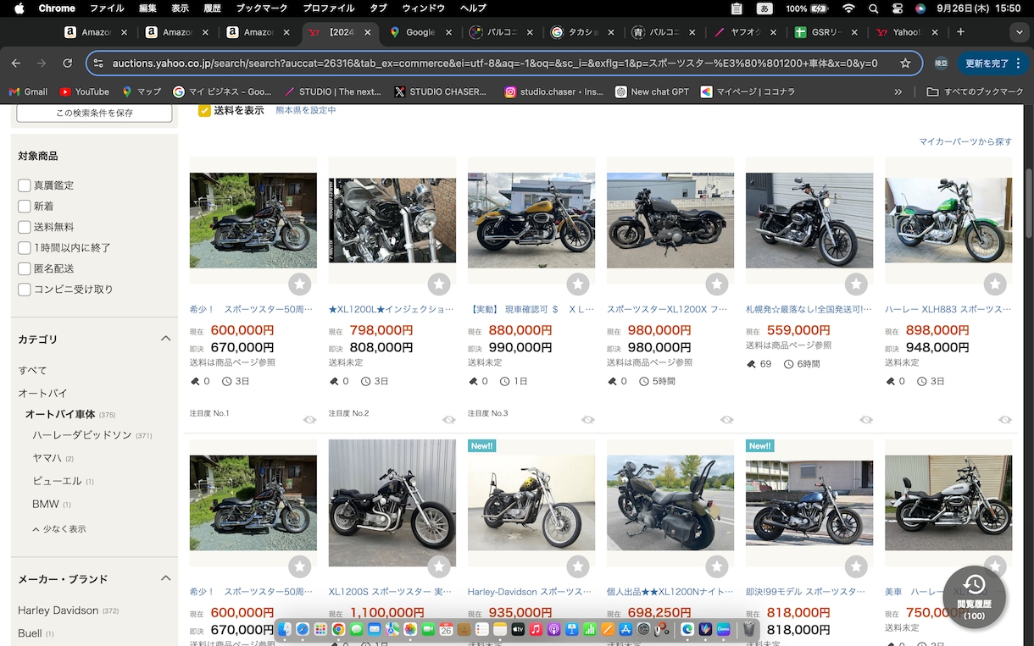The height and width of the screenshot is (646, 1034).
Task: Click 更新を完了 button
Action: pyautogui.click(x=992, y=63)
